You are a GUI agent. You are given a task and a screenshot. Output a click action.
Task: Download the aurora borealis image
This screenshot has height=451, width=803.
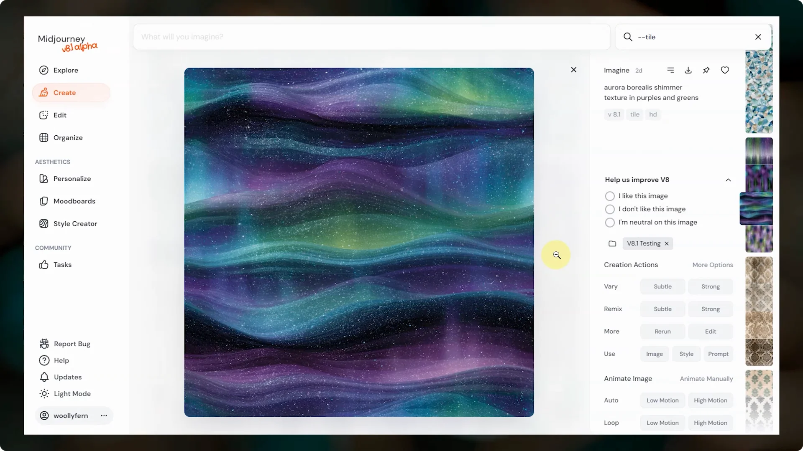pos(688,70)
